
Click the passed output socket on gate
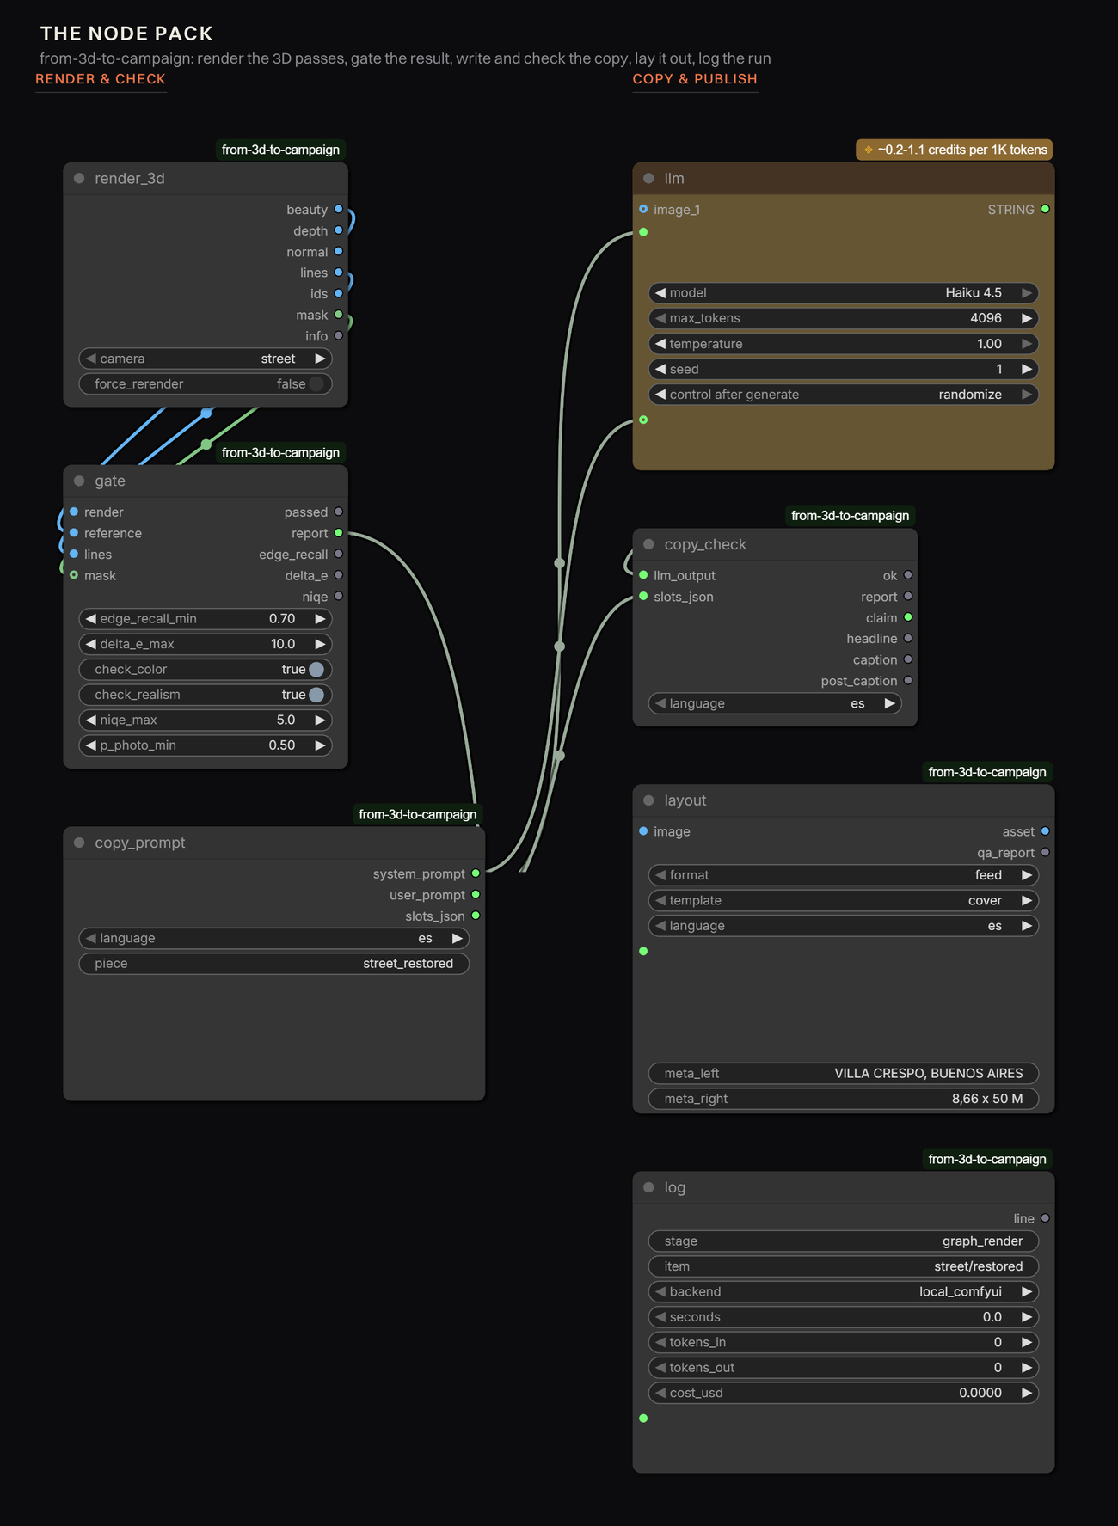(x=339, y=512)
